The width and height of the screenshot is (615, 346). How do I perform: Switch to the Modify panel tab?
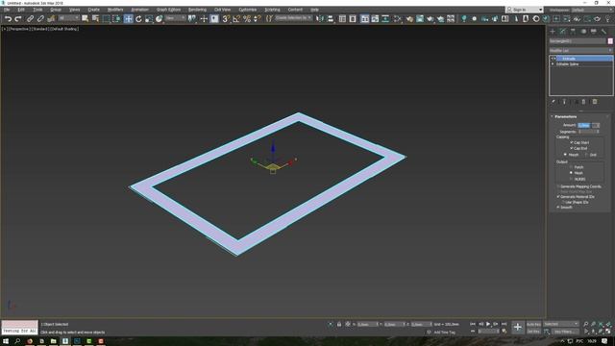pyautogui.click(x=563, y=32)
